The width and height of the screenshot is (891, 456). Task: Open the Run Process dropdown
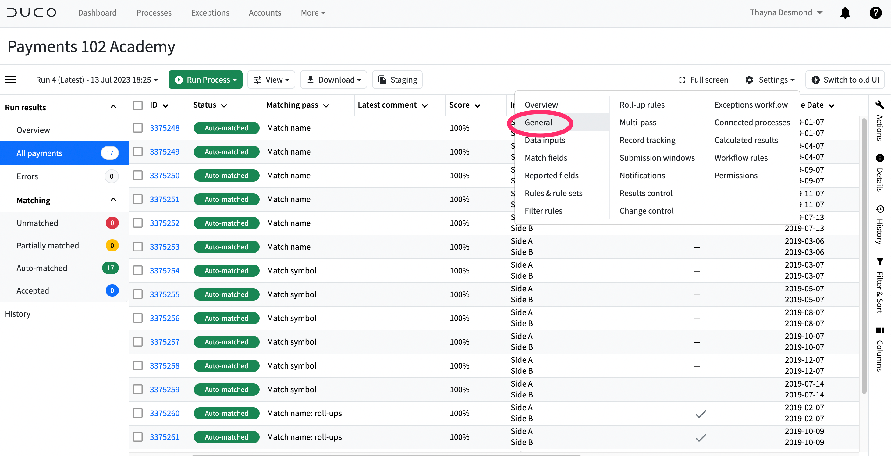click(205, 80)
